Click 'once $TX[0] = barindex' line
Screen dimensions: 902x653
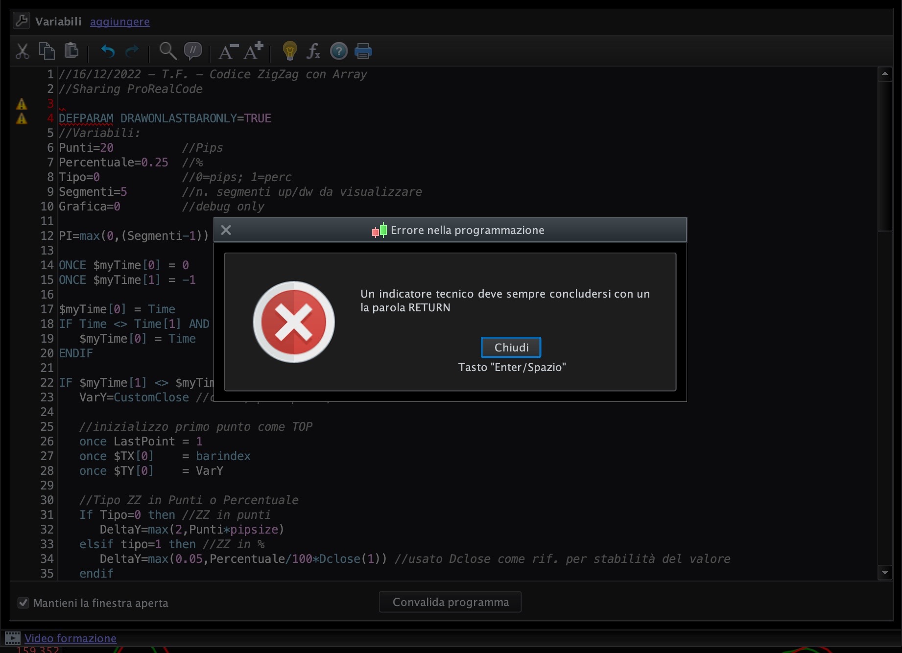165,456
